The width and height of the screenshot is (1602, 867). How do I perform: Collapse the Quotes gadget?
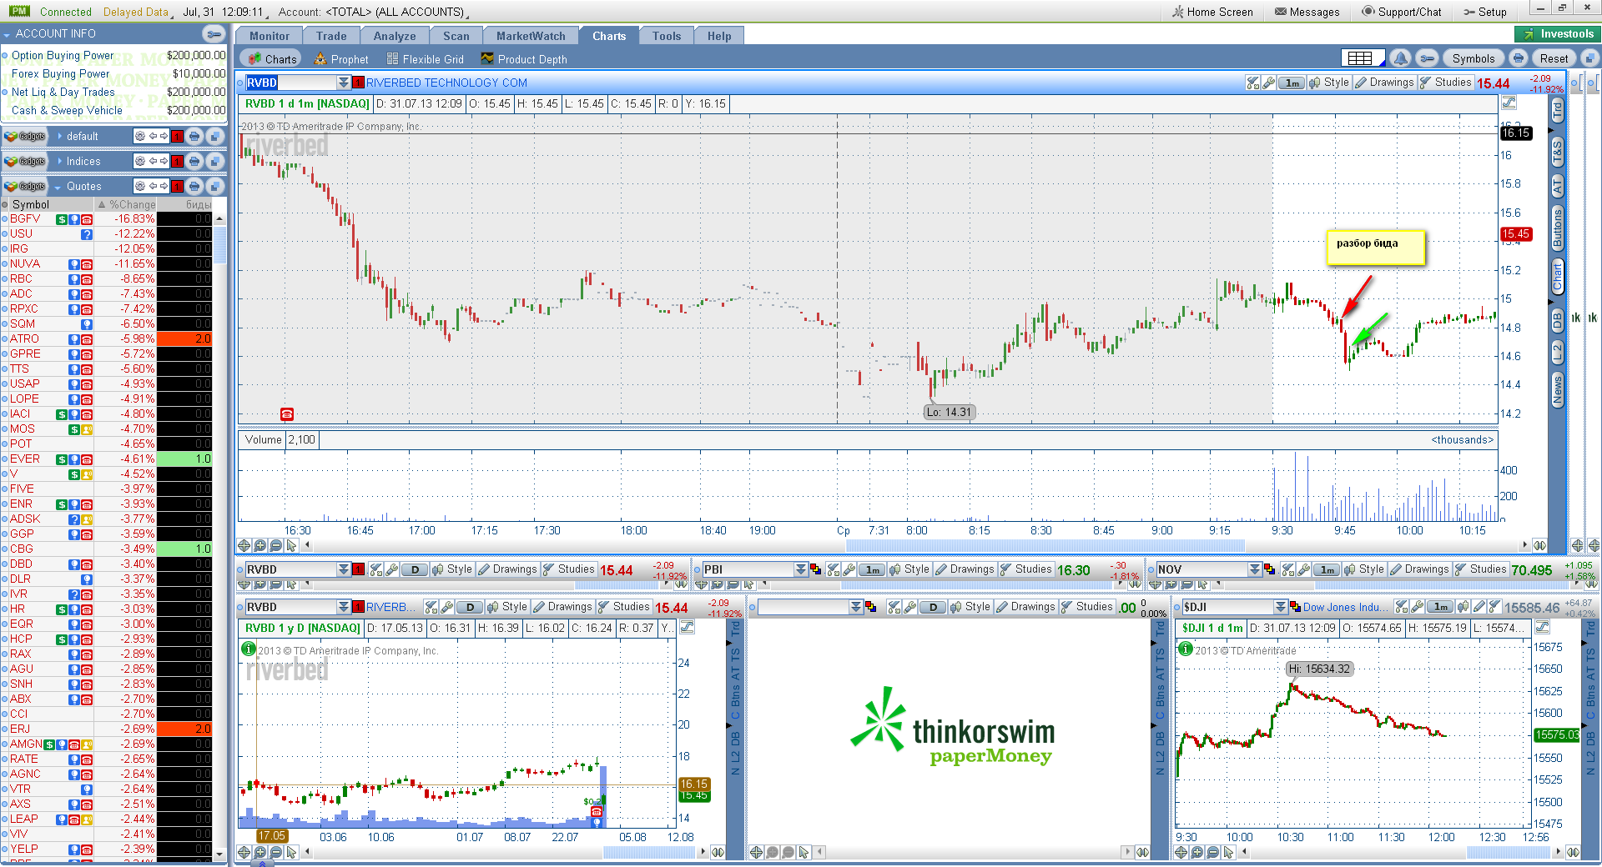coord(58,187)
